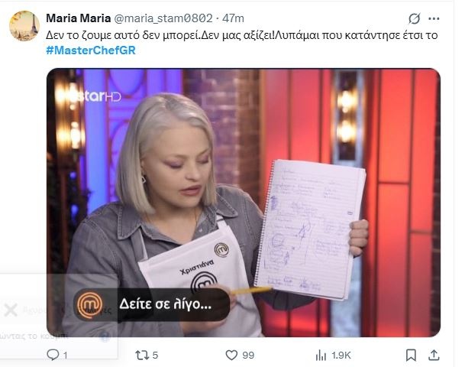Click the repost count 5
The height and width of the screenshot is (367, 465).
coord(156,355)
